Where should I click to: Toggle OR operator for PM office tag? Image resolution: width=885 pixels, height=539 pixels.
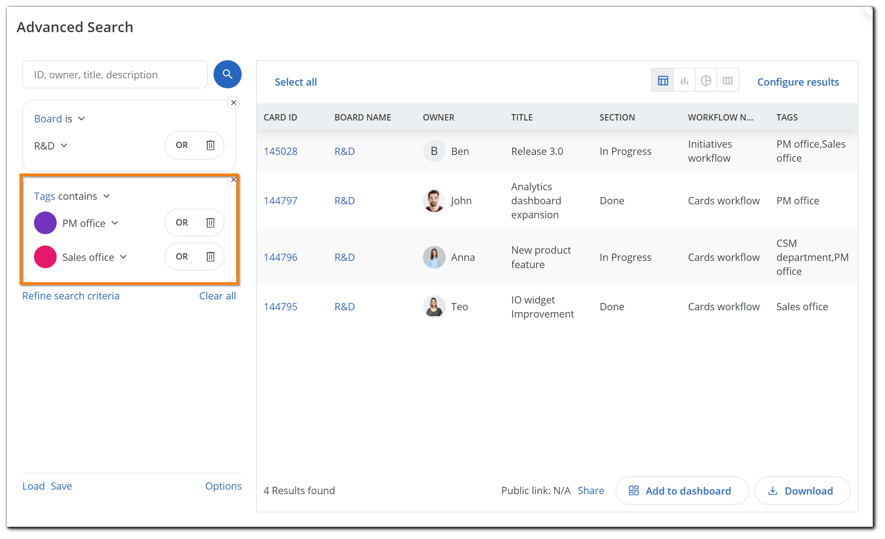click(x=182, y=223)
